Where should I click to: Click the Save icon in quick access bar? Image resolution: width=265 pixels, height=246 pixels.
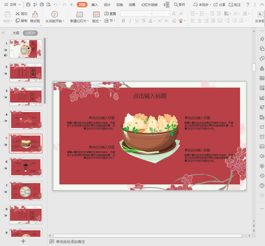[x=28, y=5]
